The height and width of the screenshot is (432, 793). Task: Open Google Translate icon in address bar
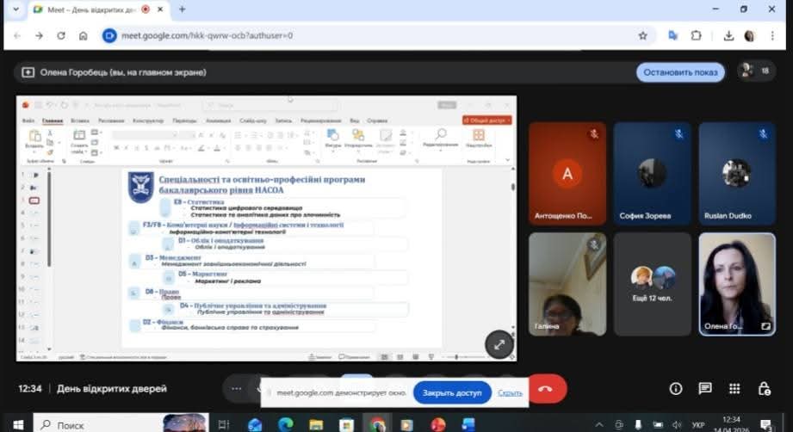click(673, 35)
